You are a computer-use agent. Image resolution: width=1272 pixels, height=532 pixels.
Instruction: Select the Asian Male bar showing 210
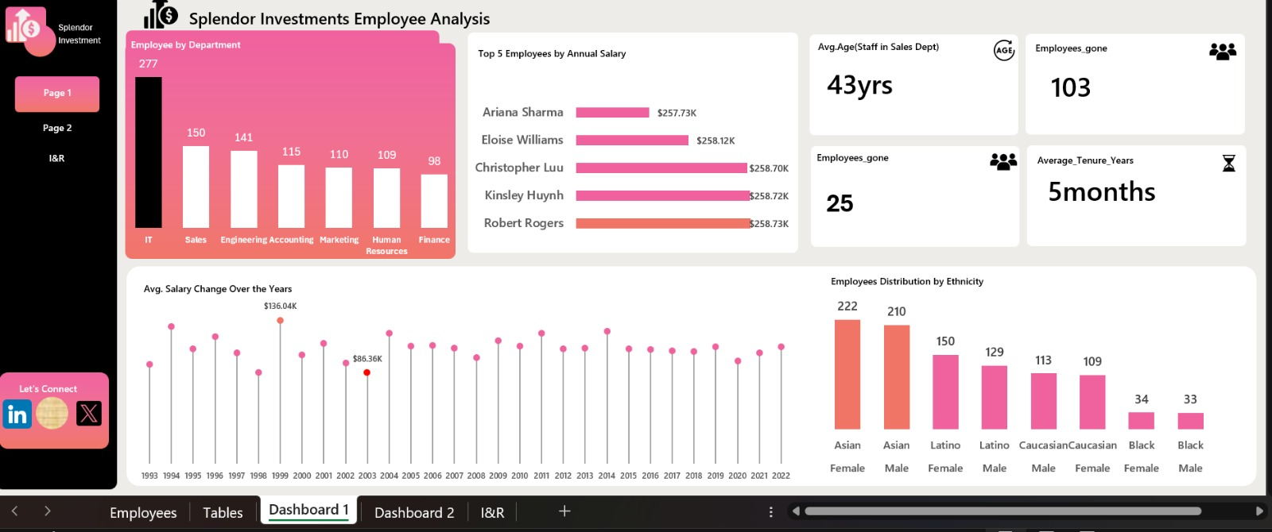click(x=897, y=377)
